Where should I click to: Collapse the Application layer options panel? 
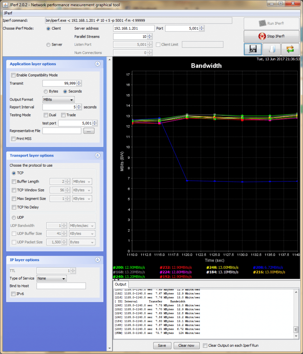(98, 64)
